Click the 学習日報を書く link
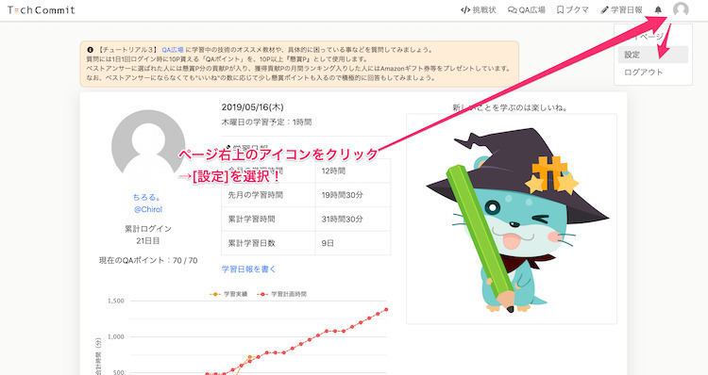Image resolution: width=708 pixels, height=375 pixels. tap(249, 269)
